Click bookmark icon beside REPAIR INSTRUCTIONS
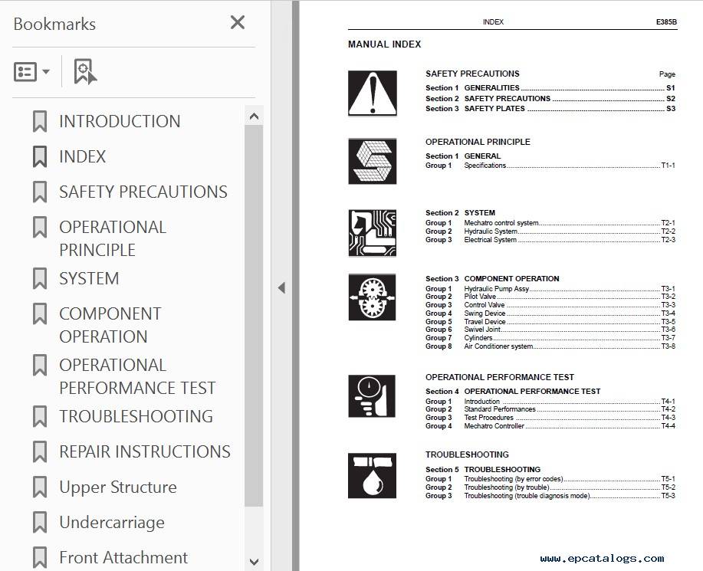The image size is (703, 571). tap(40, 451)
